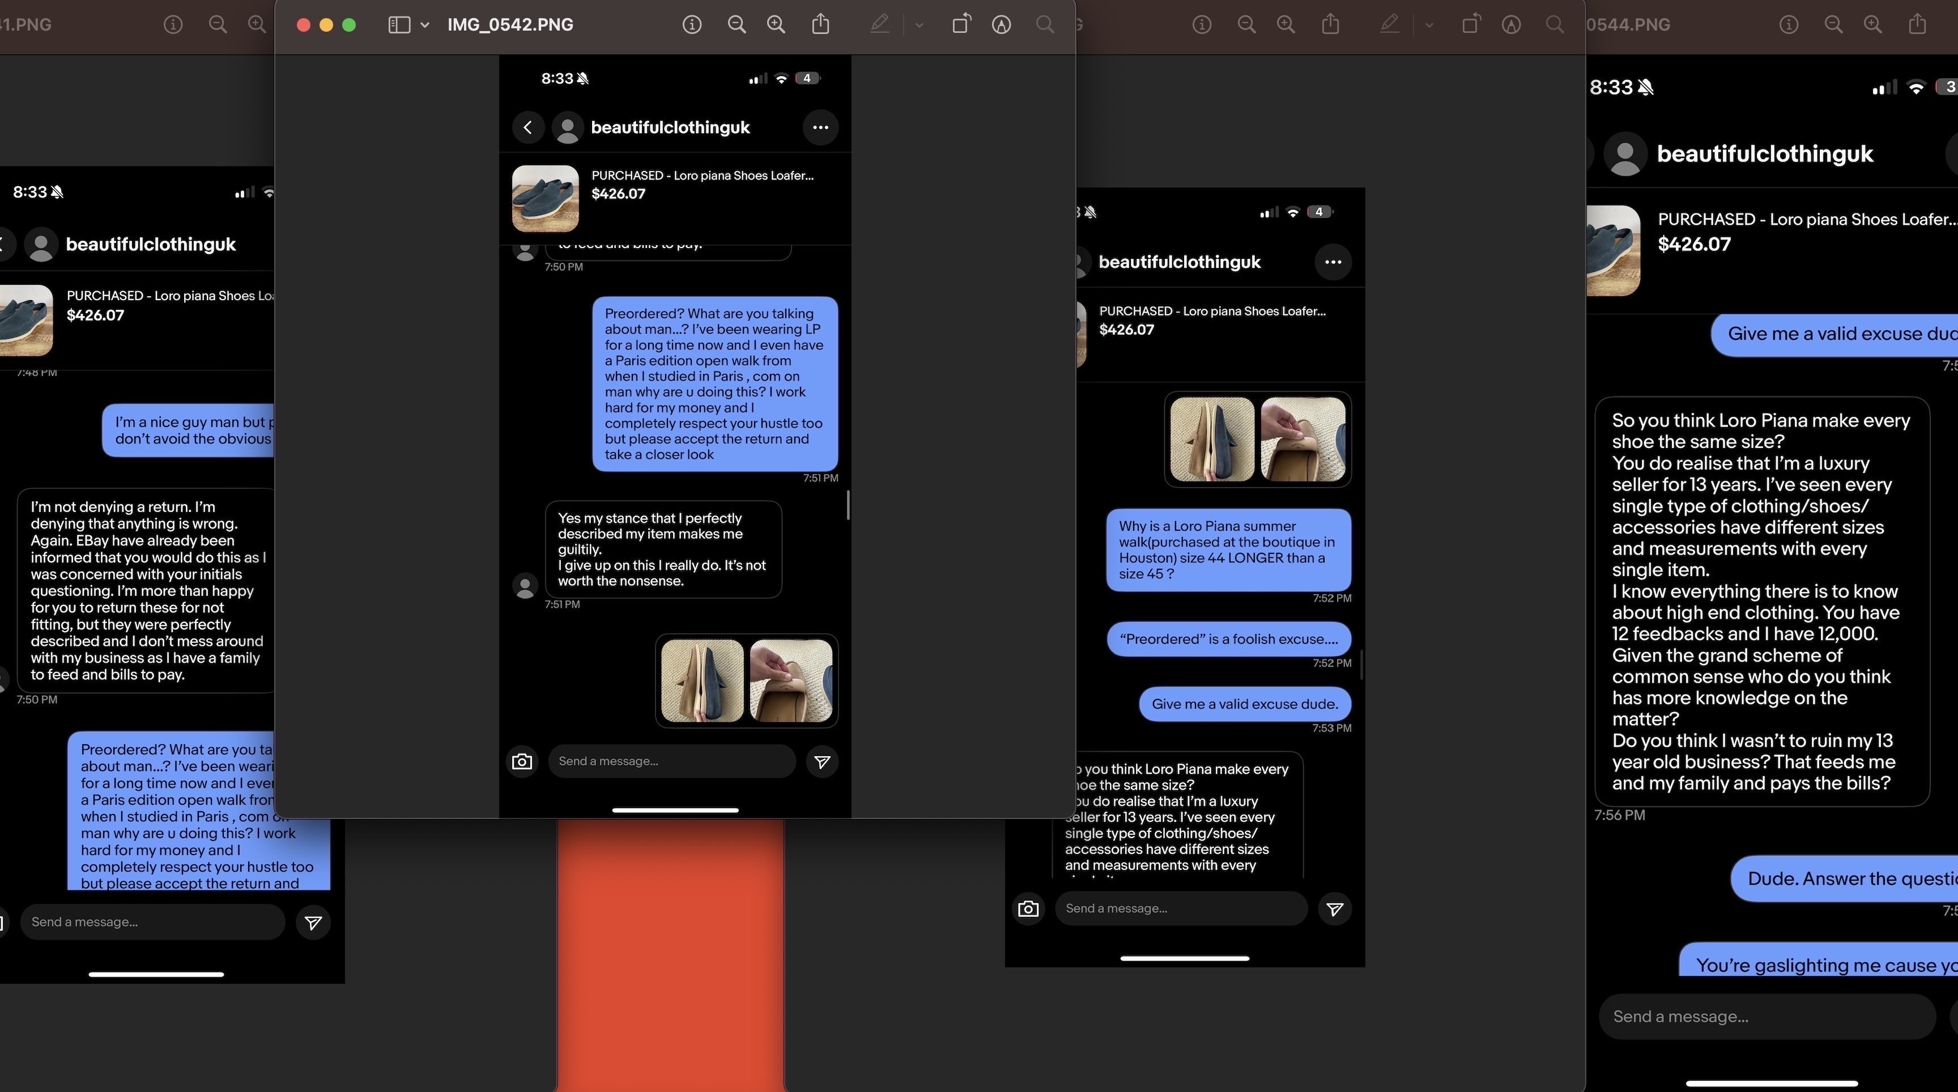Image resolution: width=1958 pixels, height=1092 pixels.
Task: Rotate the IMG_0542.PNG image
Action: point(961,24)
